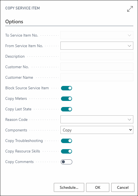Open the To Service Item No. dropdown arrow

(x=129, y=35)
